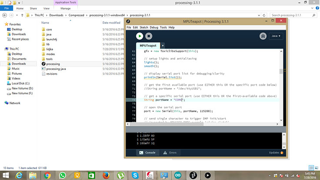Sort files by Name column header
The width and height of the screenshot is (320, 180).
click(x=45, y=23)
